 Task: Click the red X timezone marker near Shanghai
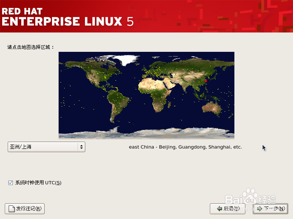coord(206,81)
